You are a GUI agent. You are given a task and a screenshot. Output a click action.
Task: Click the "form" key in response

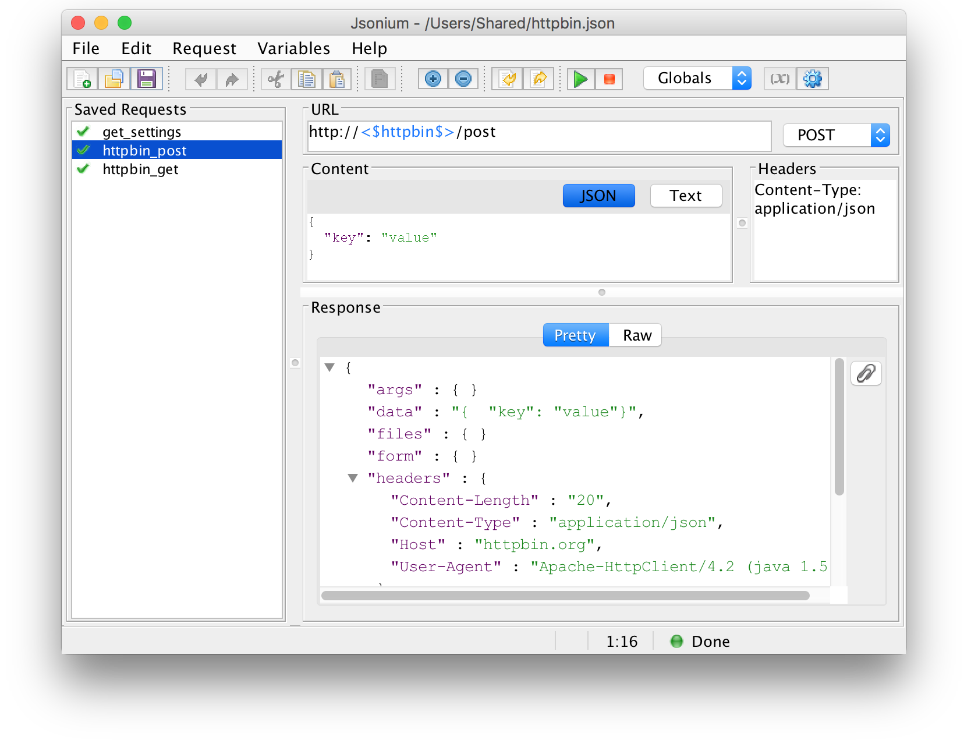point(395,456)
